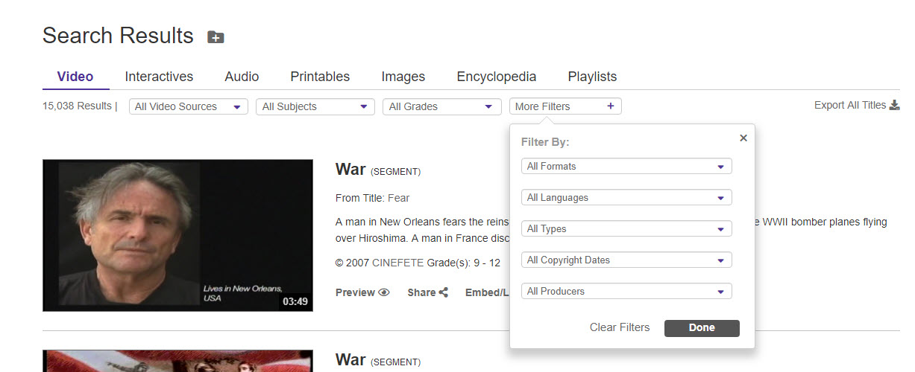Screen dimensions: 915x372
Task: Open the All Grades dropdown
Action: 441,106
